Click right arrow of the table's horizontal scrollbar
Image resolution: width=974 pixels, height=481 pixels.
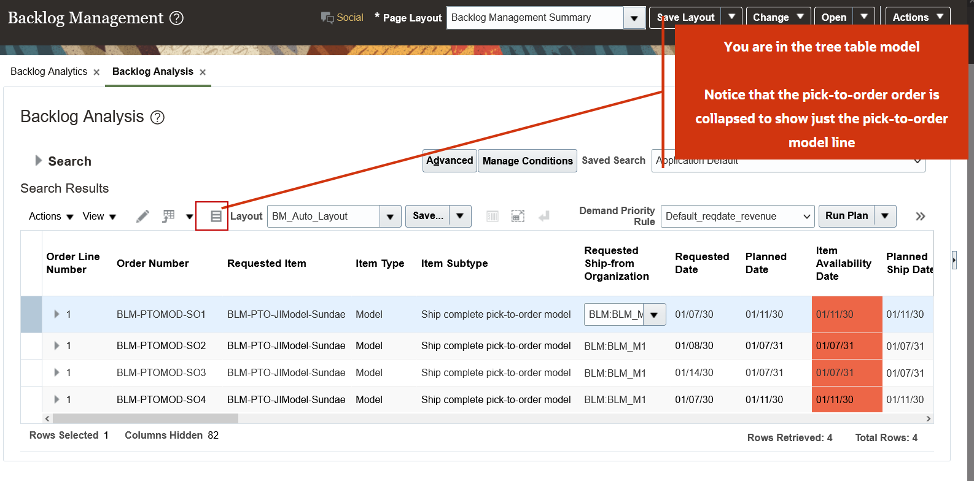click(929, 418)
